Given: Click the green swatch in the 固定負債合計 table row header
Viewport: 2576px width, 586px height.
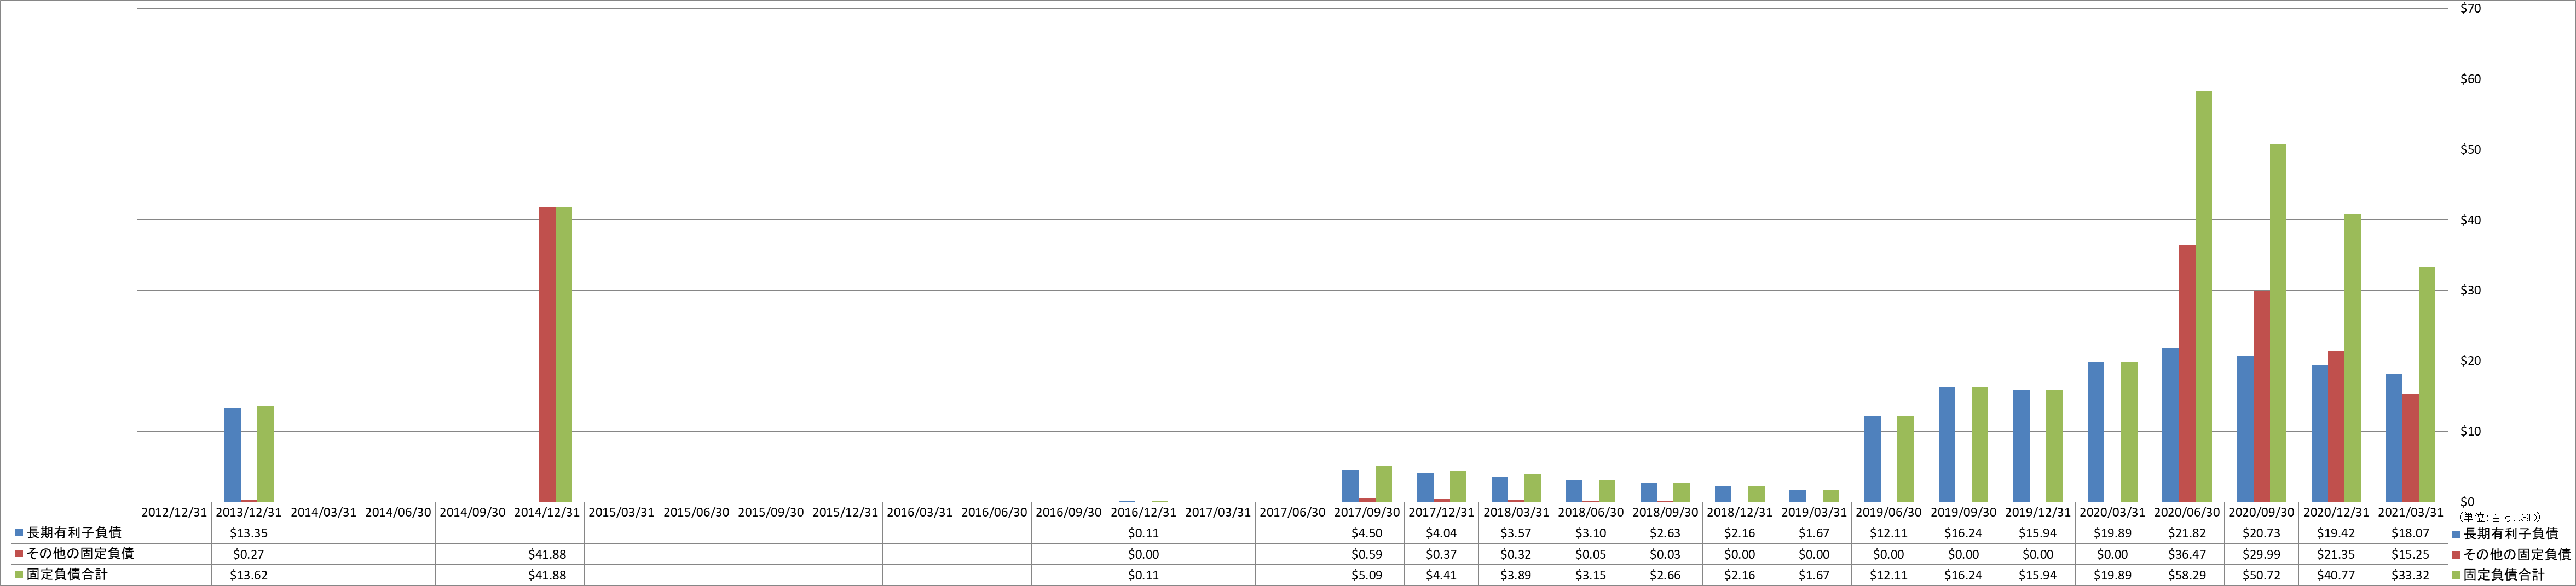Looking at the screenshot, I should click(x=19, y=575).
